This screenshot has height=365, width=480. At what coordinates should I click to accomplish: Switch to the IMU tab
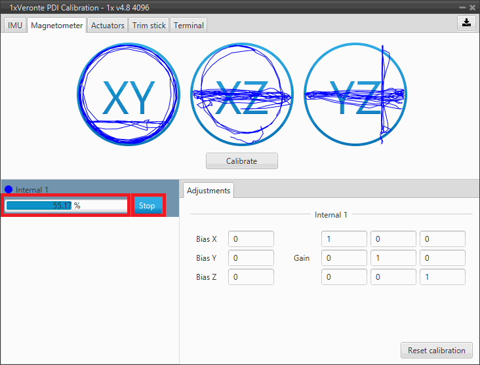15,26
